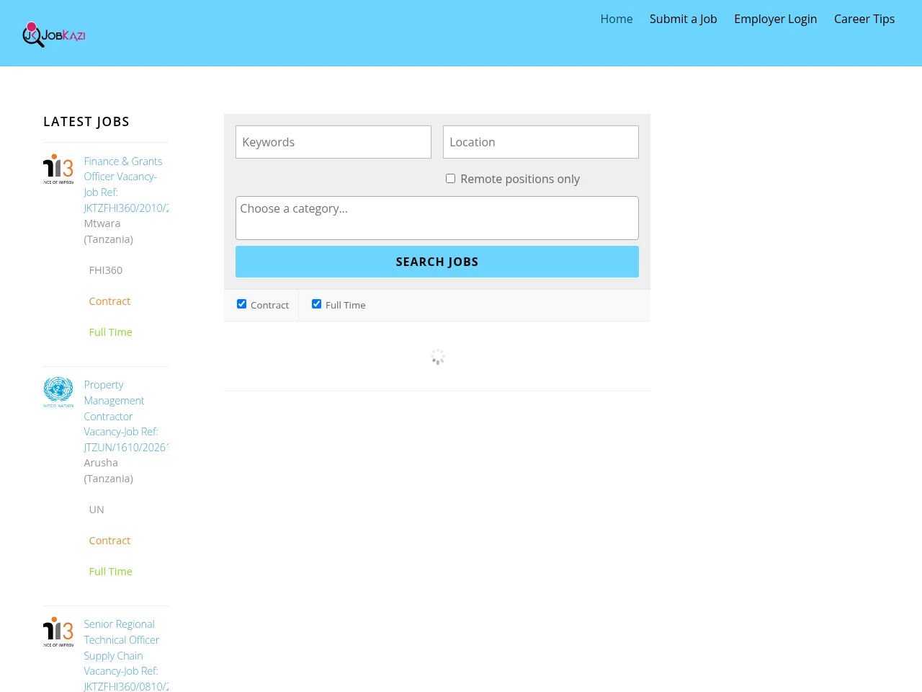Open Employer Login page
The image size is (922, 692).
point(776,19)
